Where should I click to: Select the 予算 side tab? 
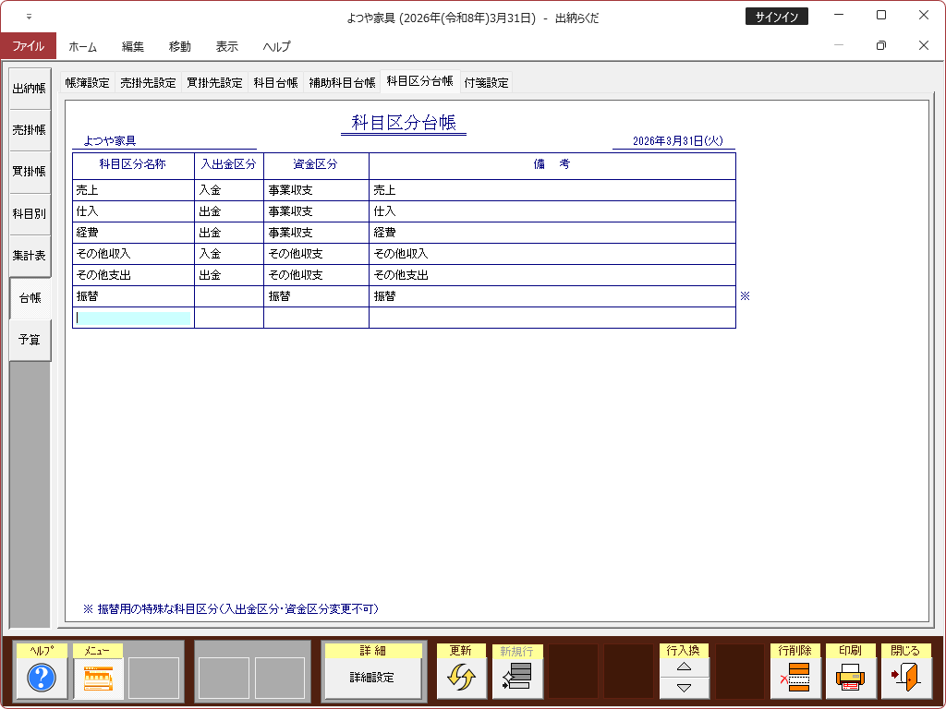[x=29, y=340]
